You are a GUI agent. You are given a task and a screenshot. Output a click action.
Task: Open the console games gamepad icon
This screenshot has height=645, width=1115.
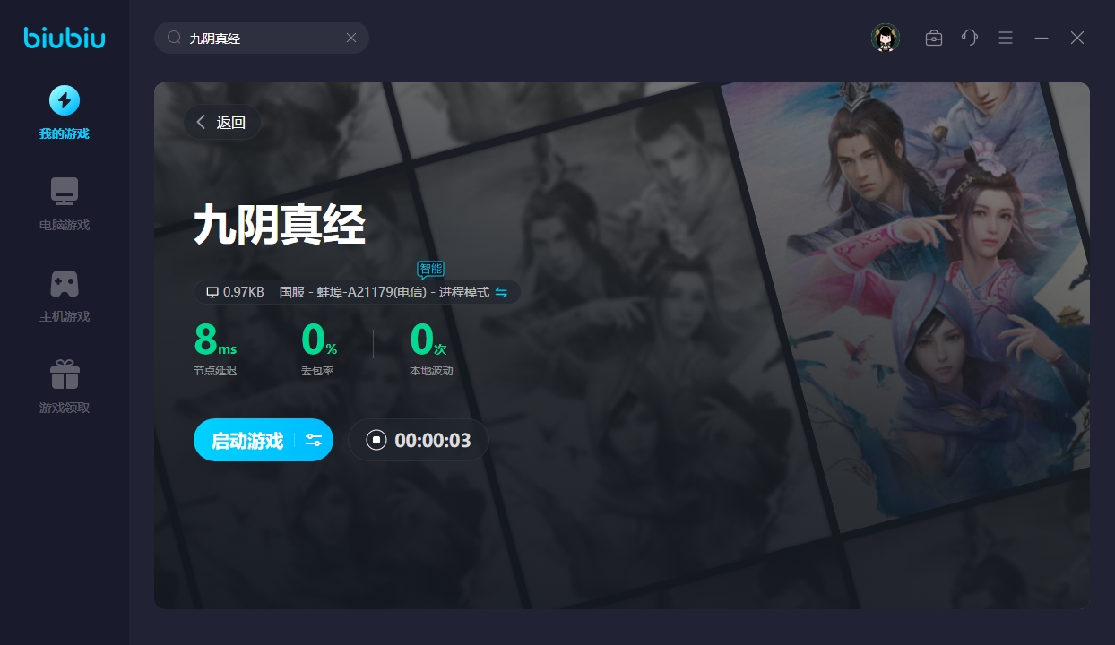[x=65, y=283]
